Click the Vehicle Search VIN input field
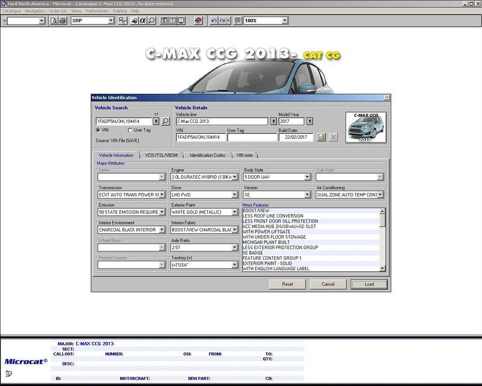Image resolution: width=482 pixels, height=386 pixels. pos(124,121)
